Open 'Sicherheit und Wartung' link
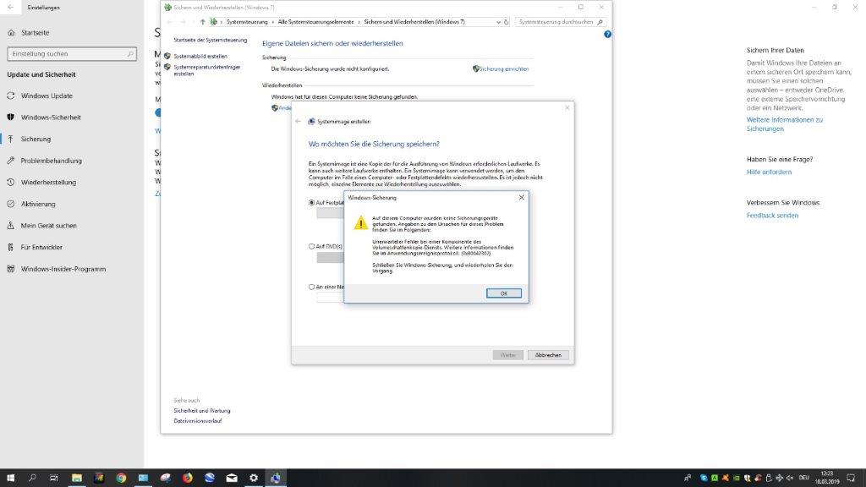This screenshot has width=866, height=487. [x=201, y=411]
